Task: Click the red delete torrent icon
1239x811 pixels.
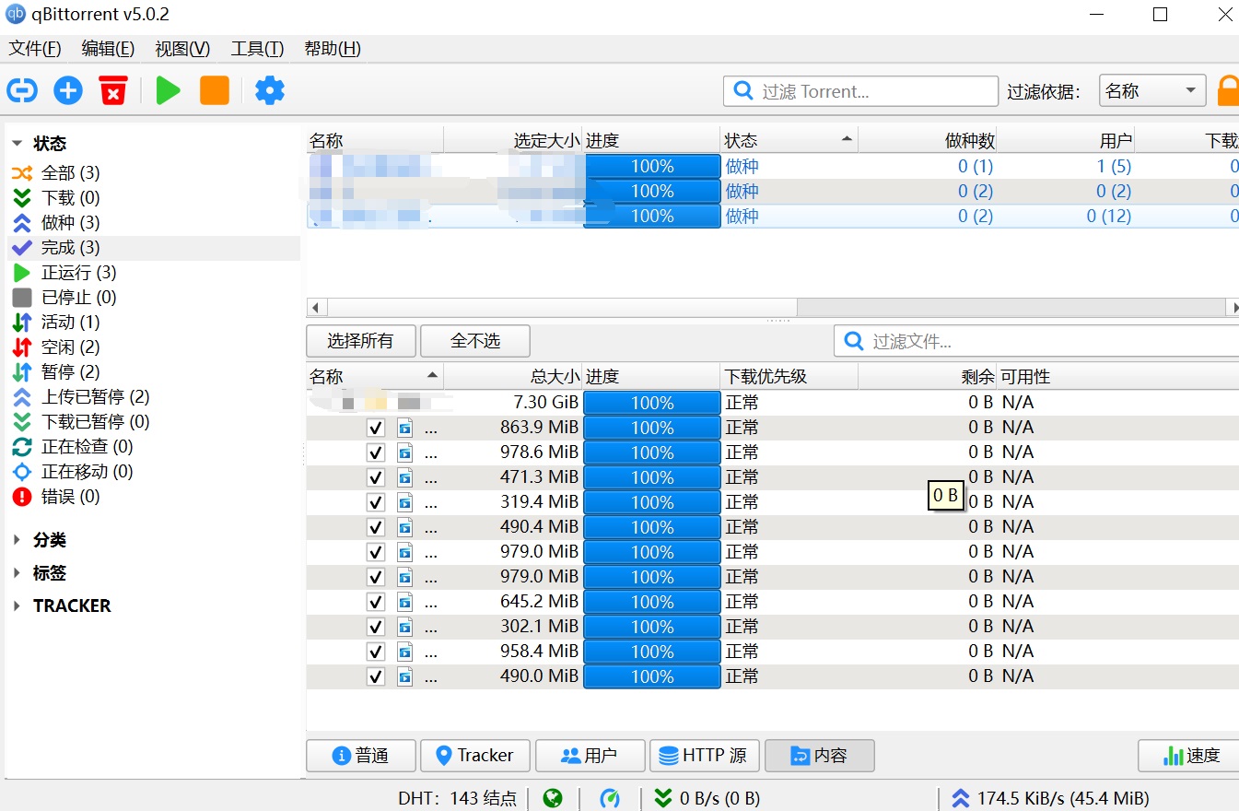Action: [x=113, y=90]
